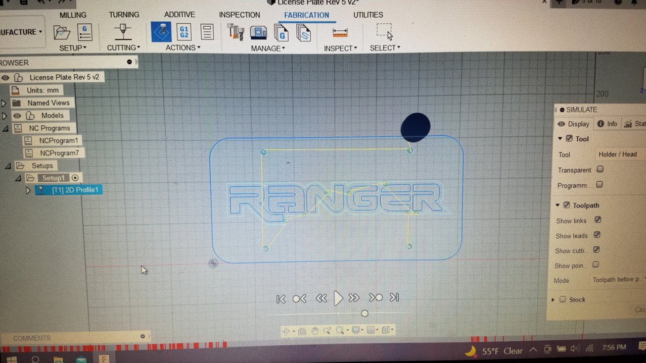Open the Display Settings monitor icon
Screen dimensions: 646x363
pyautogui.click(x=357, y=331)
